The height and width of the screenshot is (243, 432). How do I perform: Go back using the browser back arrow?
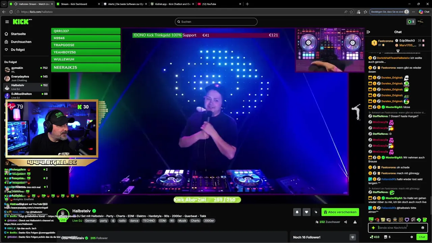pos(4,12)
